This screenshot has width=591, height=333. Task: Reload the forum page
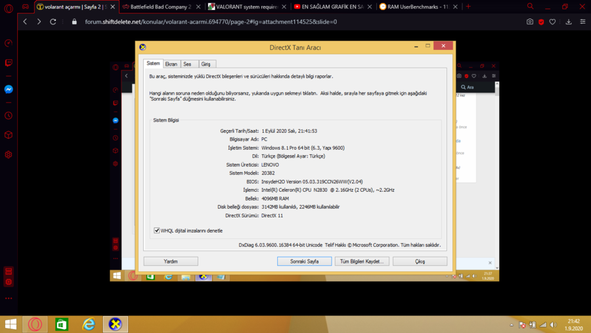click(53, 22)
